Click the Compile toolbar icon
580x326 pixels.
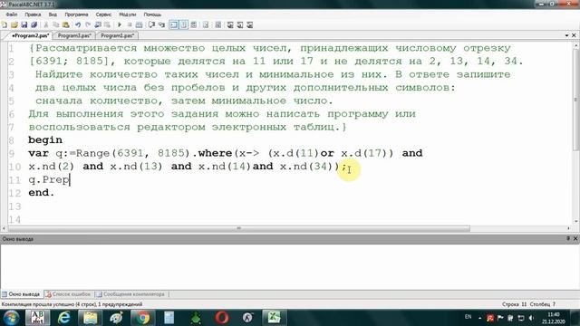(139, 24)
